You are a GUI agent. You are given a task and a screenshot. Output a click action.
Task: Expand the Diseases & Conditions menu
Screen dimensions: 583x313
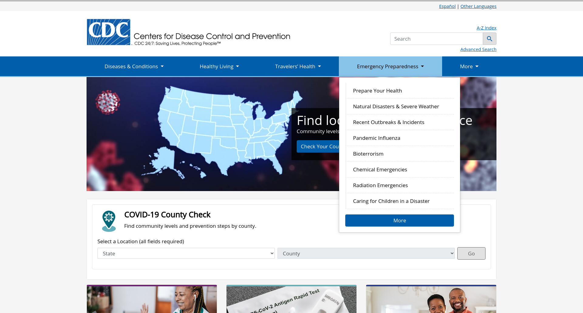point(134,66)
